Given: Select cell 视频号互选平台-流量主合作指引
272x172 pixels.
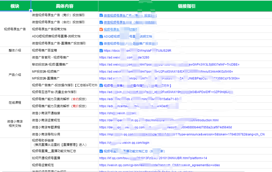Looking at the screenshot, I should click(65, 92).
